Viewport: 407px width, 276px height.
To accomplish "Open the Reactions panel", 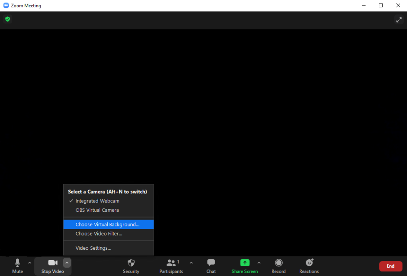I will pyautogui.click(x=309, y=266).
